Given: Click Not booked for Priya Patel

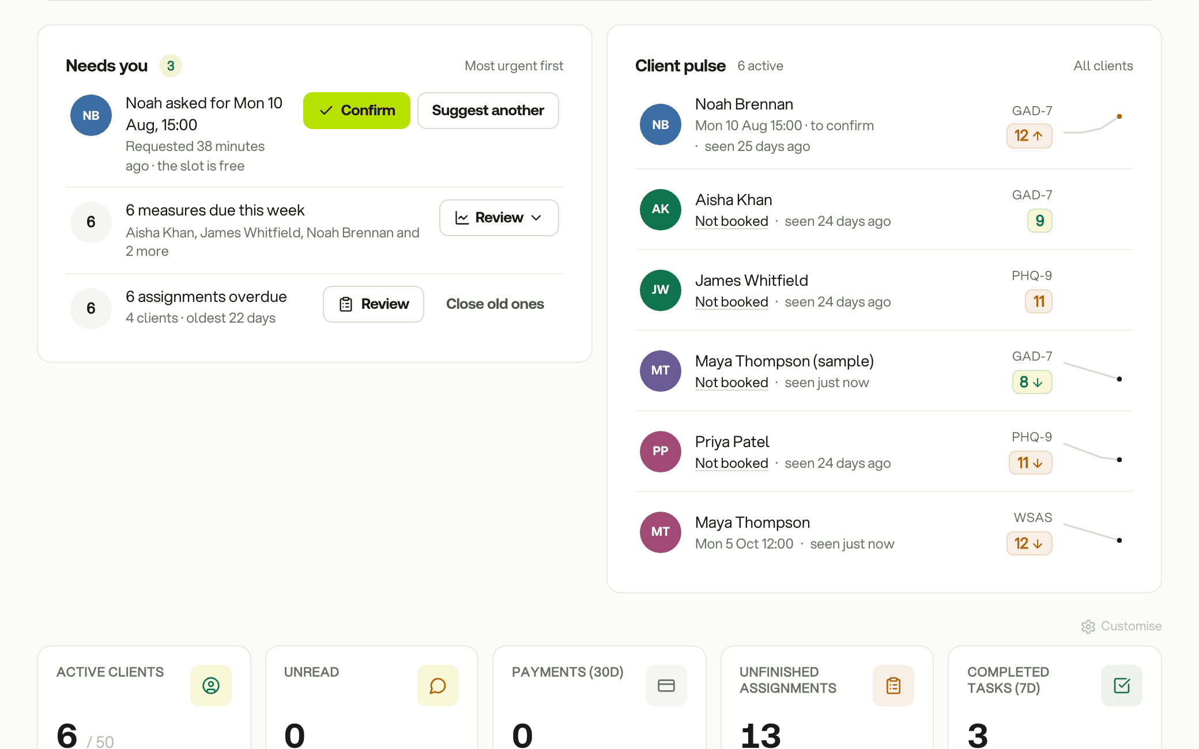Looking at the screenshot, I should pyautogui.click(x=732, y=463).
